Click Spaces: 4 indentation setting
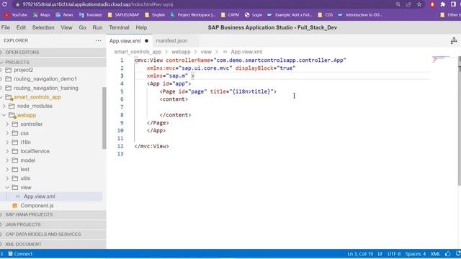The width and height of the screenshot is (461, 259). 416,254
